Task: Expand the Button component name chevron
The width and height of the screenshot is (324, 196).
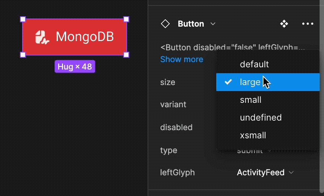Action: [x=213, y=24]
